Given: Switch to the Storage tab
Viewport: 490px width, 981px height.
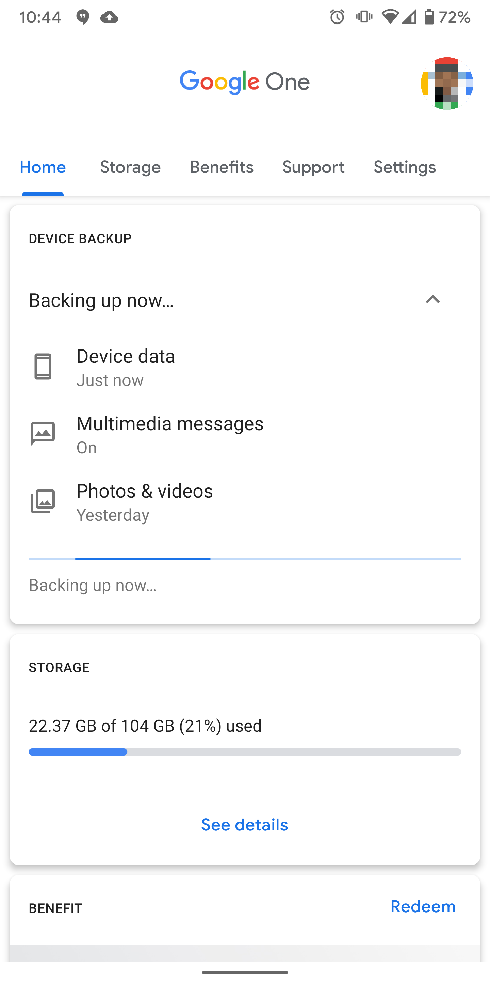Looking at the screenshot, I should point(130,167).
